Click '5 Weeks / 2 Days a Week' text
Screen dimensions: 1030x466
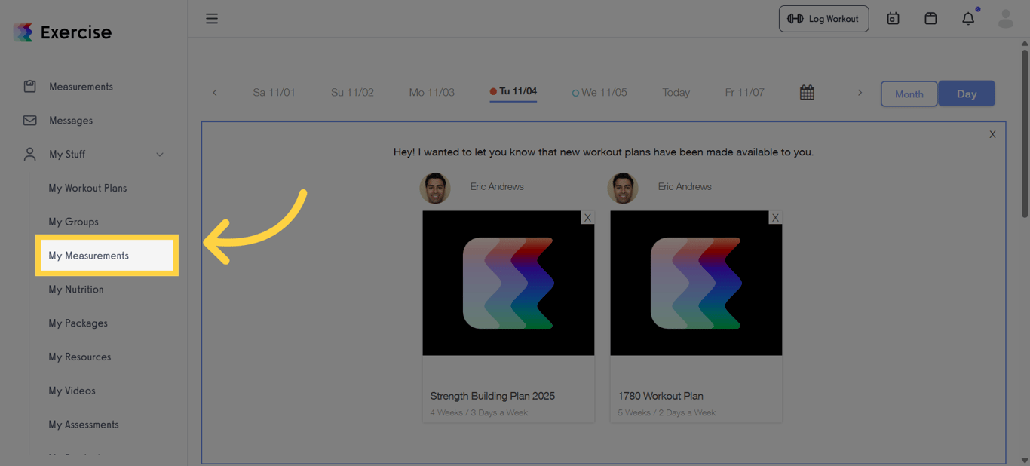(667, 412)
